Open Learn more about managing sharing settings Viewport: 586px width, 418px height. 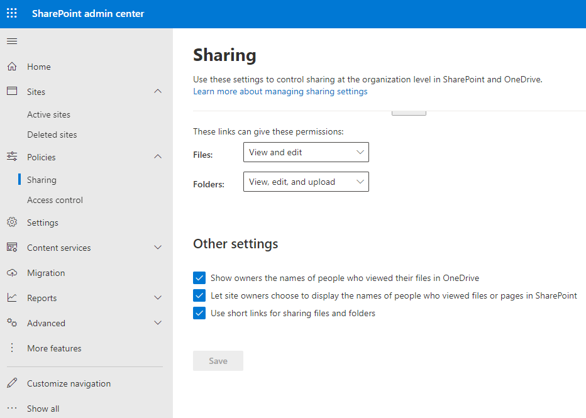click(280, 92)
